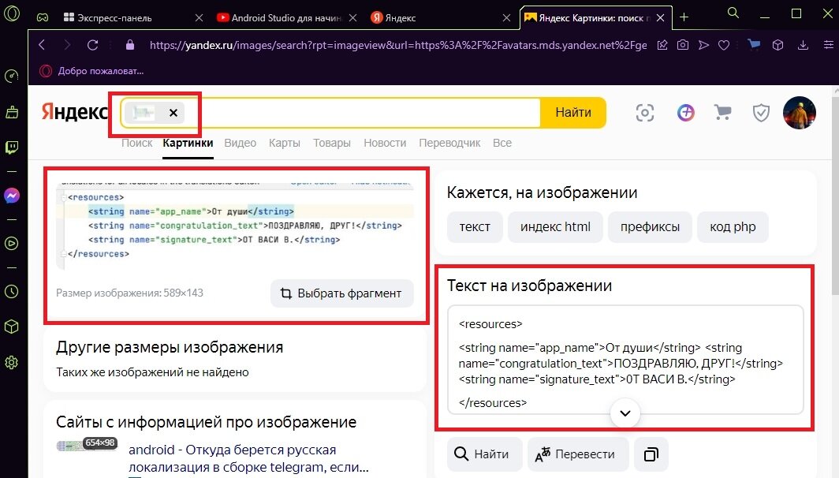Open Добро пожаловать bookmark
The height and width of the screenshot is (478, 839).
[92, 71]
